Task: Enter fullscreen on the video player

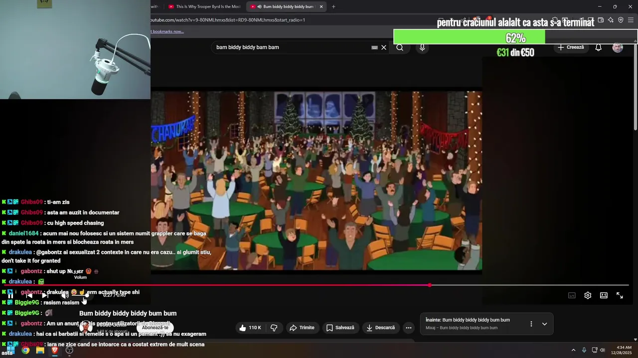Action: tap(620, 295)
